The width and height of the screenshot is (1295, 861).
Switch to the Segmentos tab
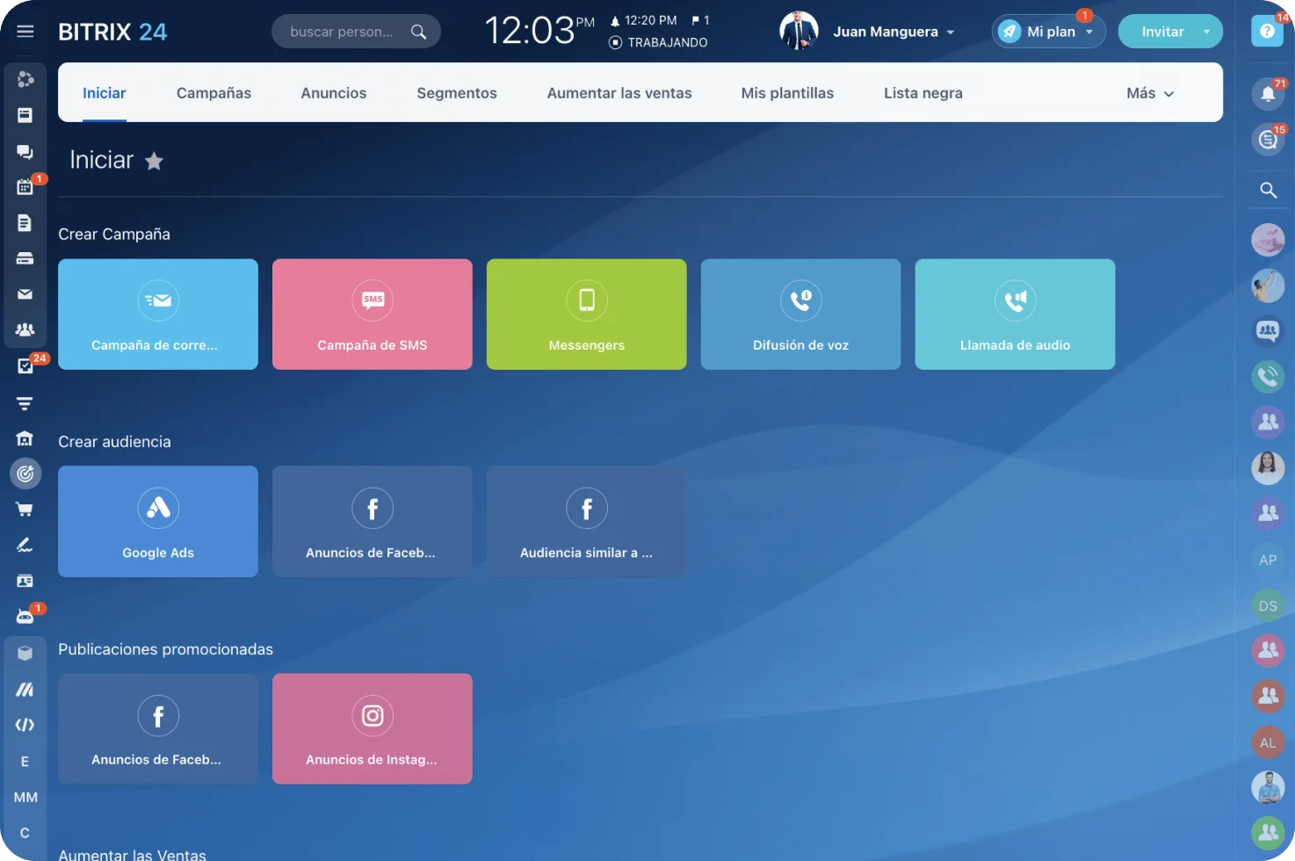[x=457, y=92]
